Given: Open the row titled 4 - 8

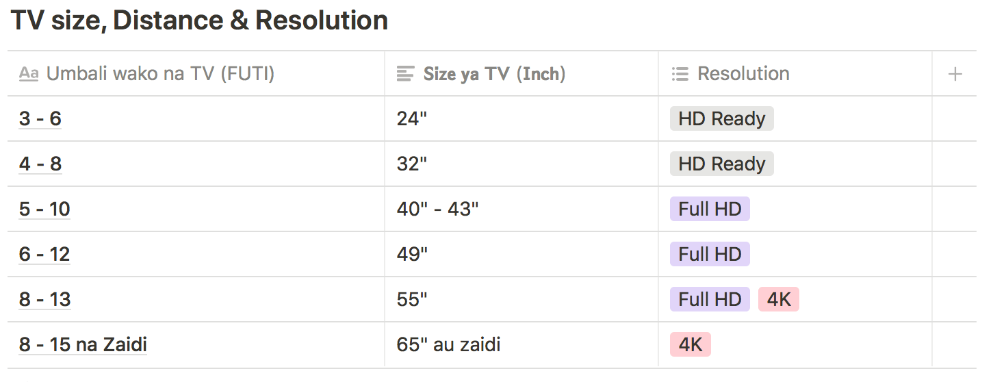Looking at the screenshot, I should (x=40, y=164).
